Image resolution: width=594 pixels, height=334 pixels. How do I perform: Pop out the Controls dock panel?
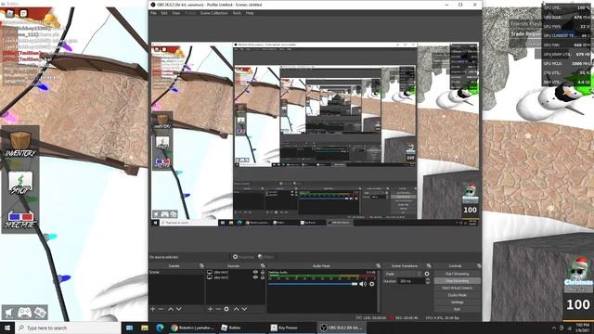pos(479,266)
